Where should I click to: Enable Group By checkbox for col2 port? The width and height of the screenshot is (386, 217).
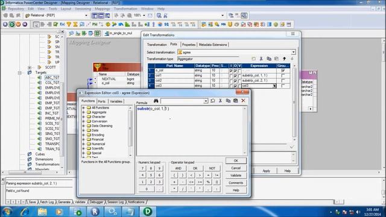pyautogui.click(x=283, y=81)
